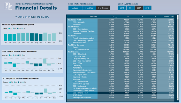Viewport: 181px width, 103px height.
Task: Choose year 2015
Action: [122, 8]
